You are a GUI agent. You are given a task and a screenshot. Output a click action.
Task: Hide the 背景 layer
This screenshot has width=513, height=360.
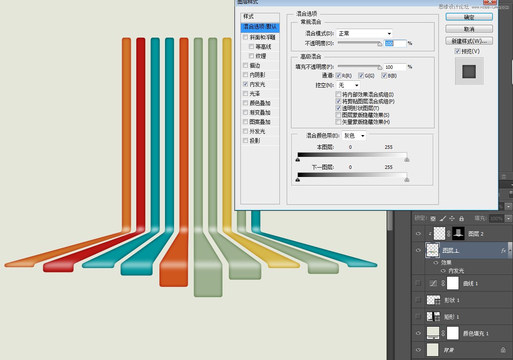[x=418, y=350]
